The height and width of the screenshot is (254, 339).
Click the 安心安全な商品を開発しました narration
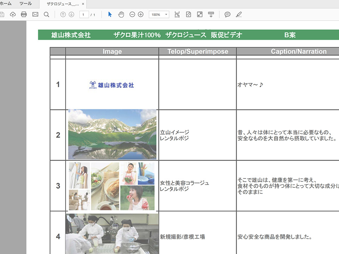pos(275,237)
